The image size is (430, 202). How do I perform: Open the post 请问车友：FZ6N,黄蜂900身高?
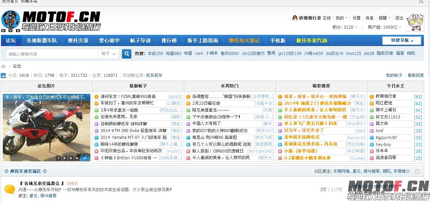(x=128, y=97)
